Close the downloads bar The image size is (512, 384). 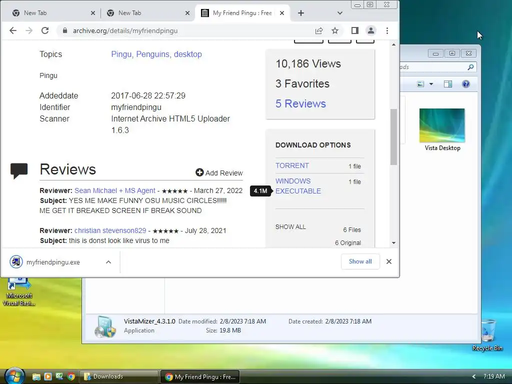(389, 261)
